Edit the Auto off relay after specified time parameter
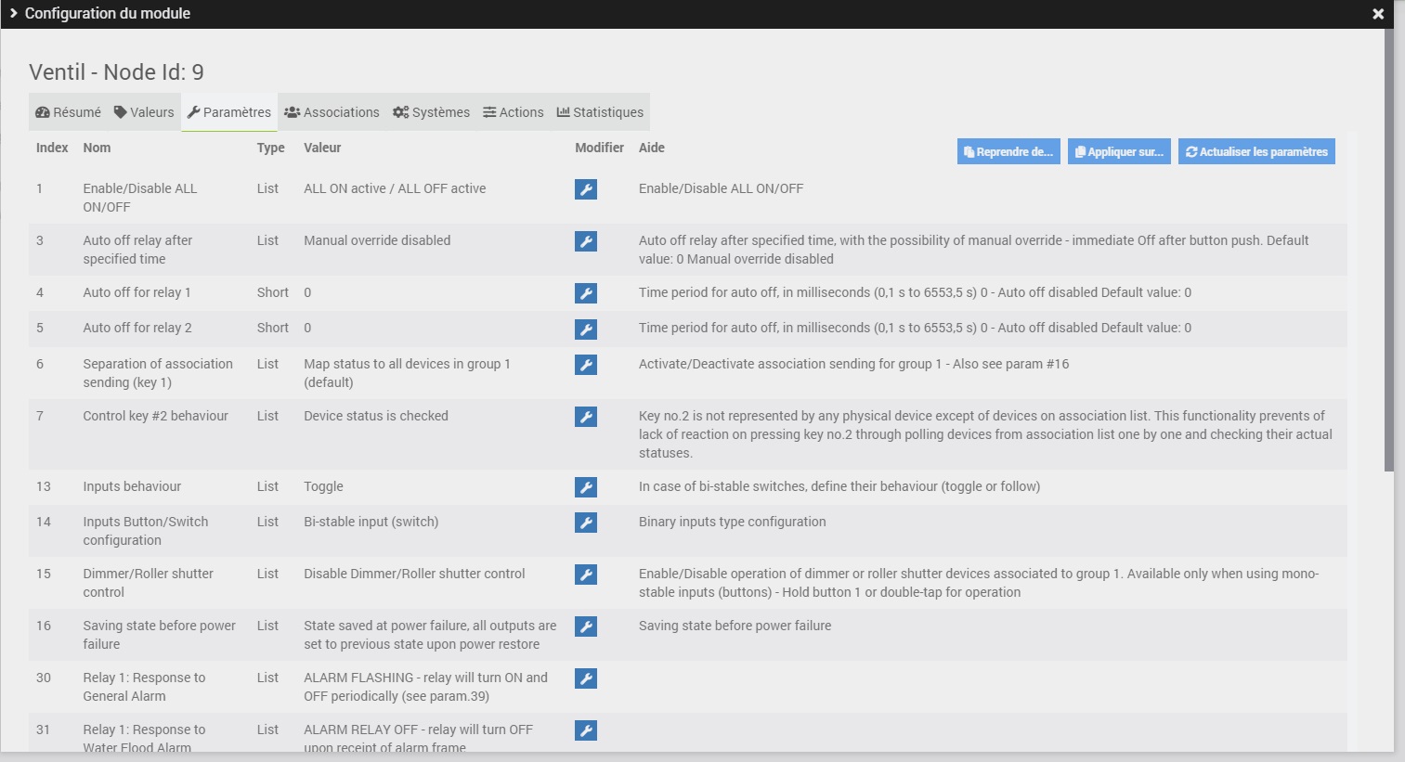1405x762 pixels. (585, 241)
